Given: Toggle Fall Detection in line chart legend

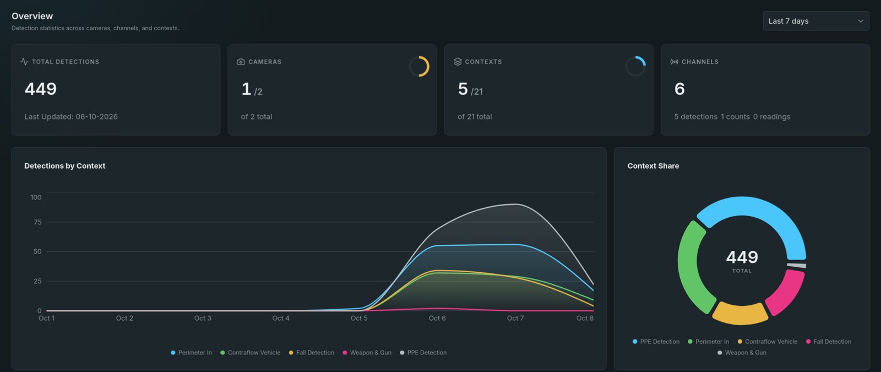Looking at the screenshot, I should click(312, 353).
